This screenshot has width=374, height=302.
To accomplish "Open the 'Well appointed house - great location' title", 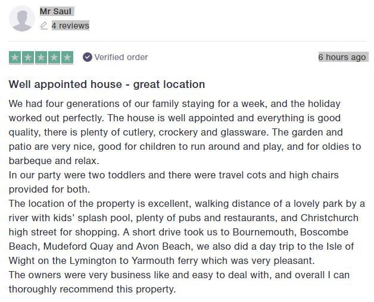I will [x=107, y=84].
